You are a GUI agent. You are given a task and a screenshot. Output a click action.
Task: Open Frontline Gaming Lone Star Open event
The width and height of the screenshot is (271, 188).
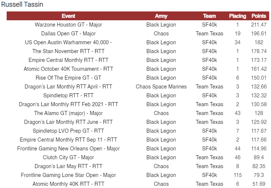(68, 175)
